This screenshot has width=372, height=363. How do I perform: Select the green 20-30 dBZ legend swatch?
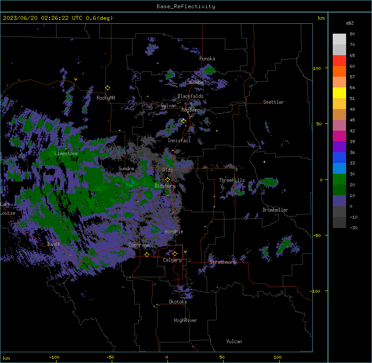pyautogui.click(x=339, y=179)
